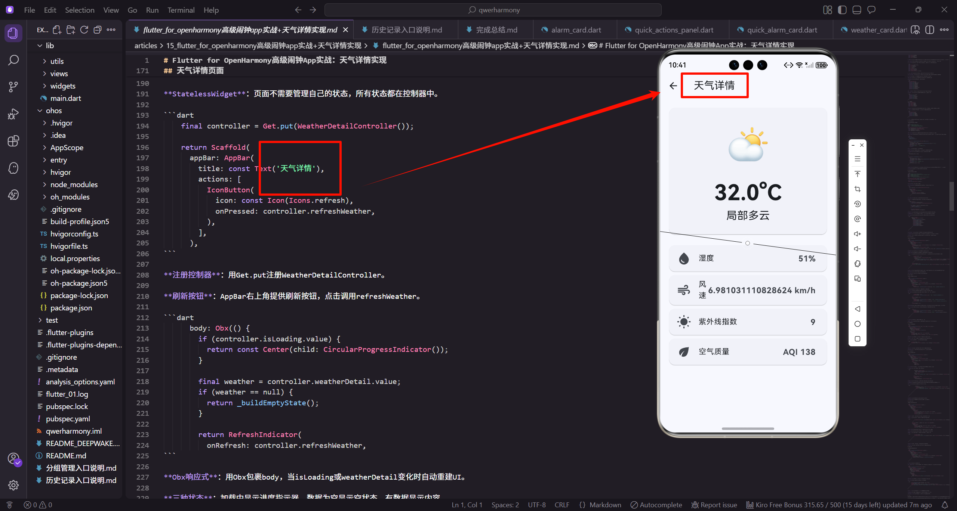Split the editor right
The width and height of the screenshot is (957, 511).
click(x=930, y=30)
